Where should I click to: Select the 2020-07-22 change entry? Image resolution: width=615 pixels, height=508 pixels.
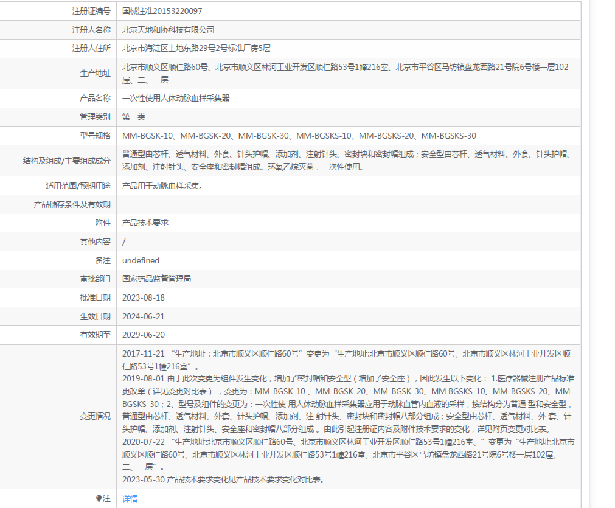tap(349, 454)
